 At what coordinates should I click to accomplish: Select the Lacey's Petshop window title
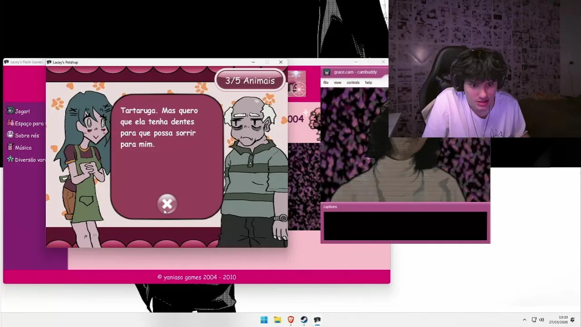click(65, 62)
